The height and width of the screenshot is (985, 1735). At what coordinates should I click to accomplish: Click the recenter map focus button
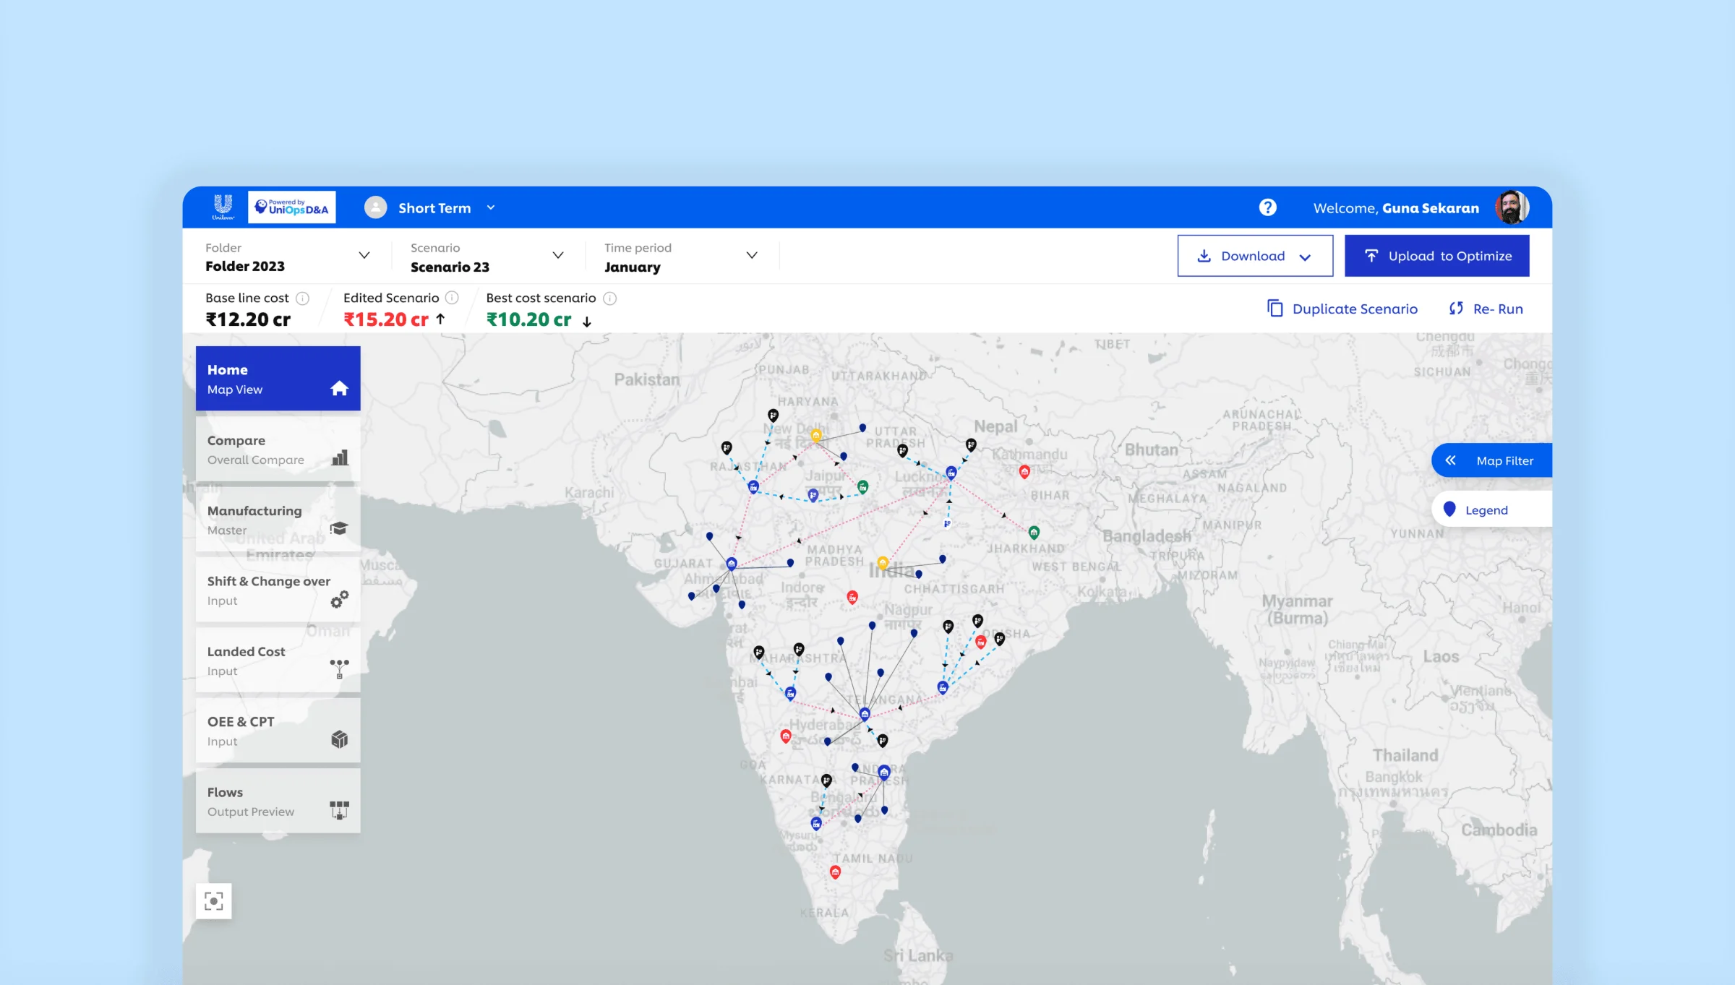pyautogui.click(x=213, y=900)
